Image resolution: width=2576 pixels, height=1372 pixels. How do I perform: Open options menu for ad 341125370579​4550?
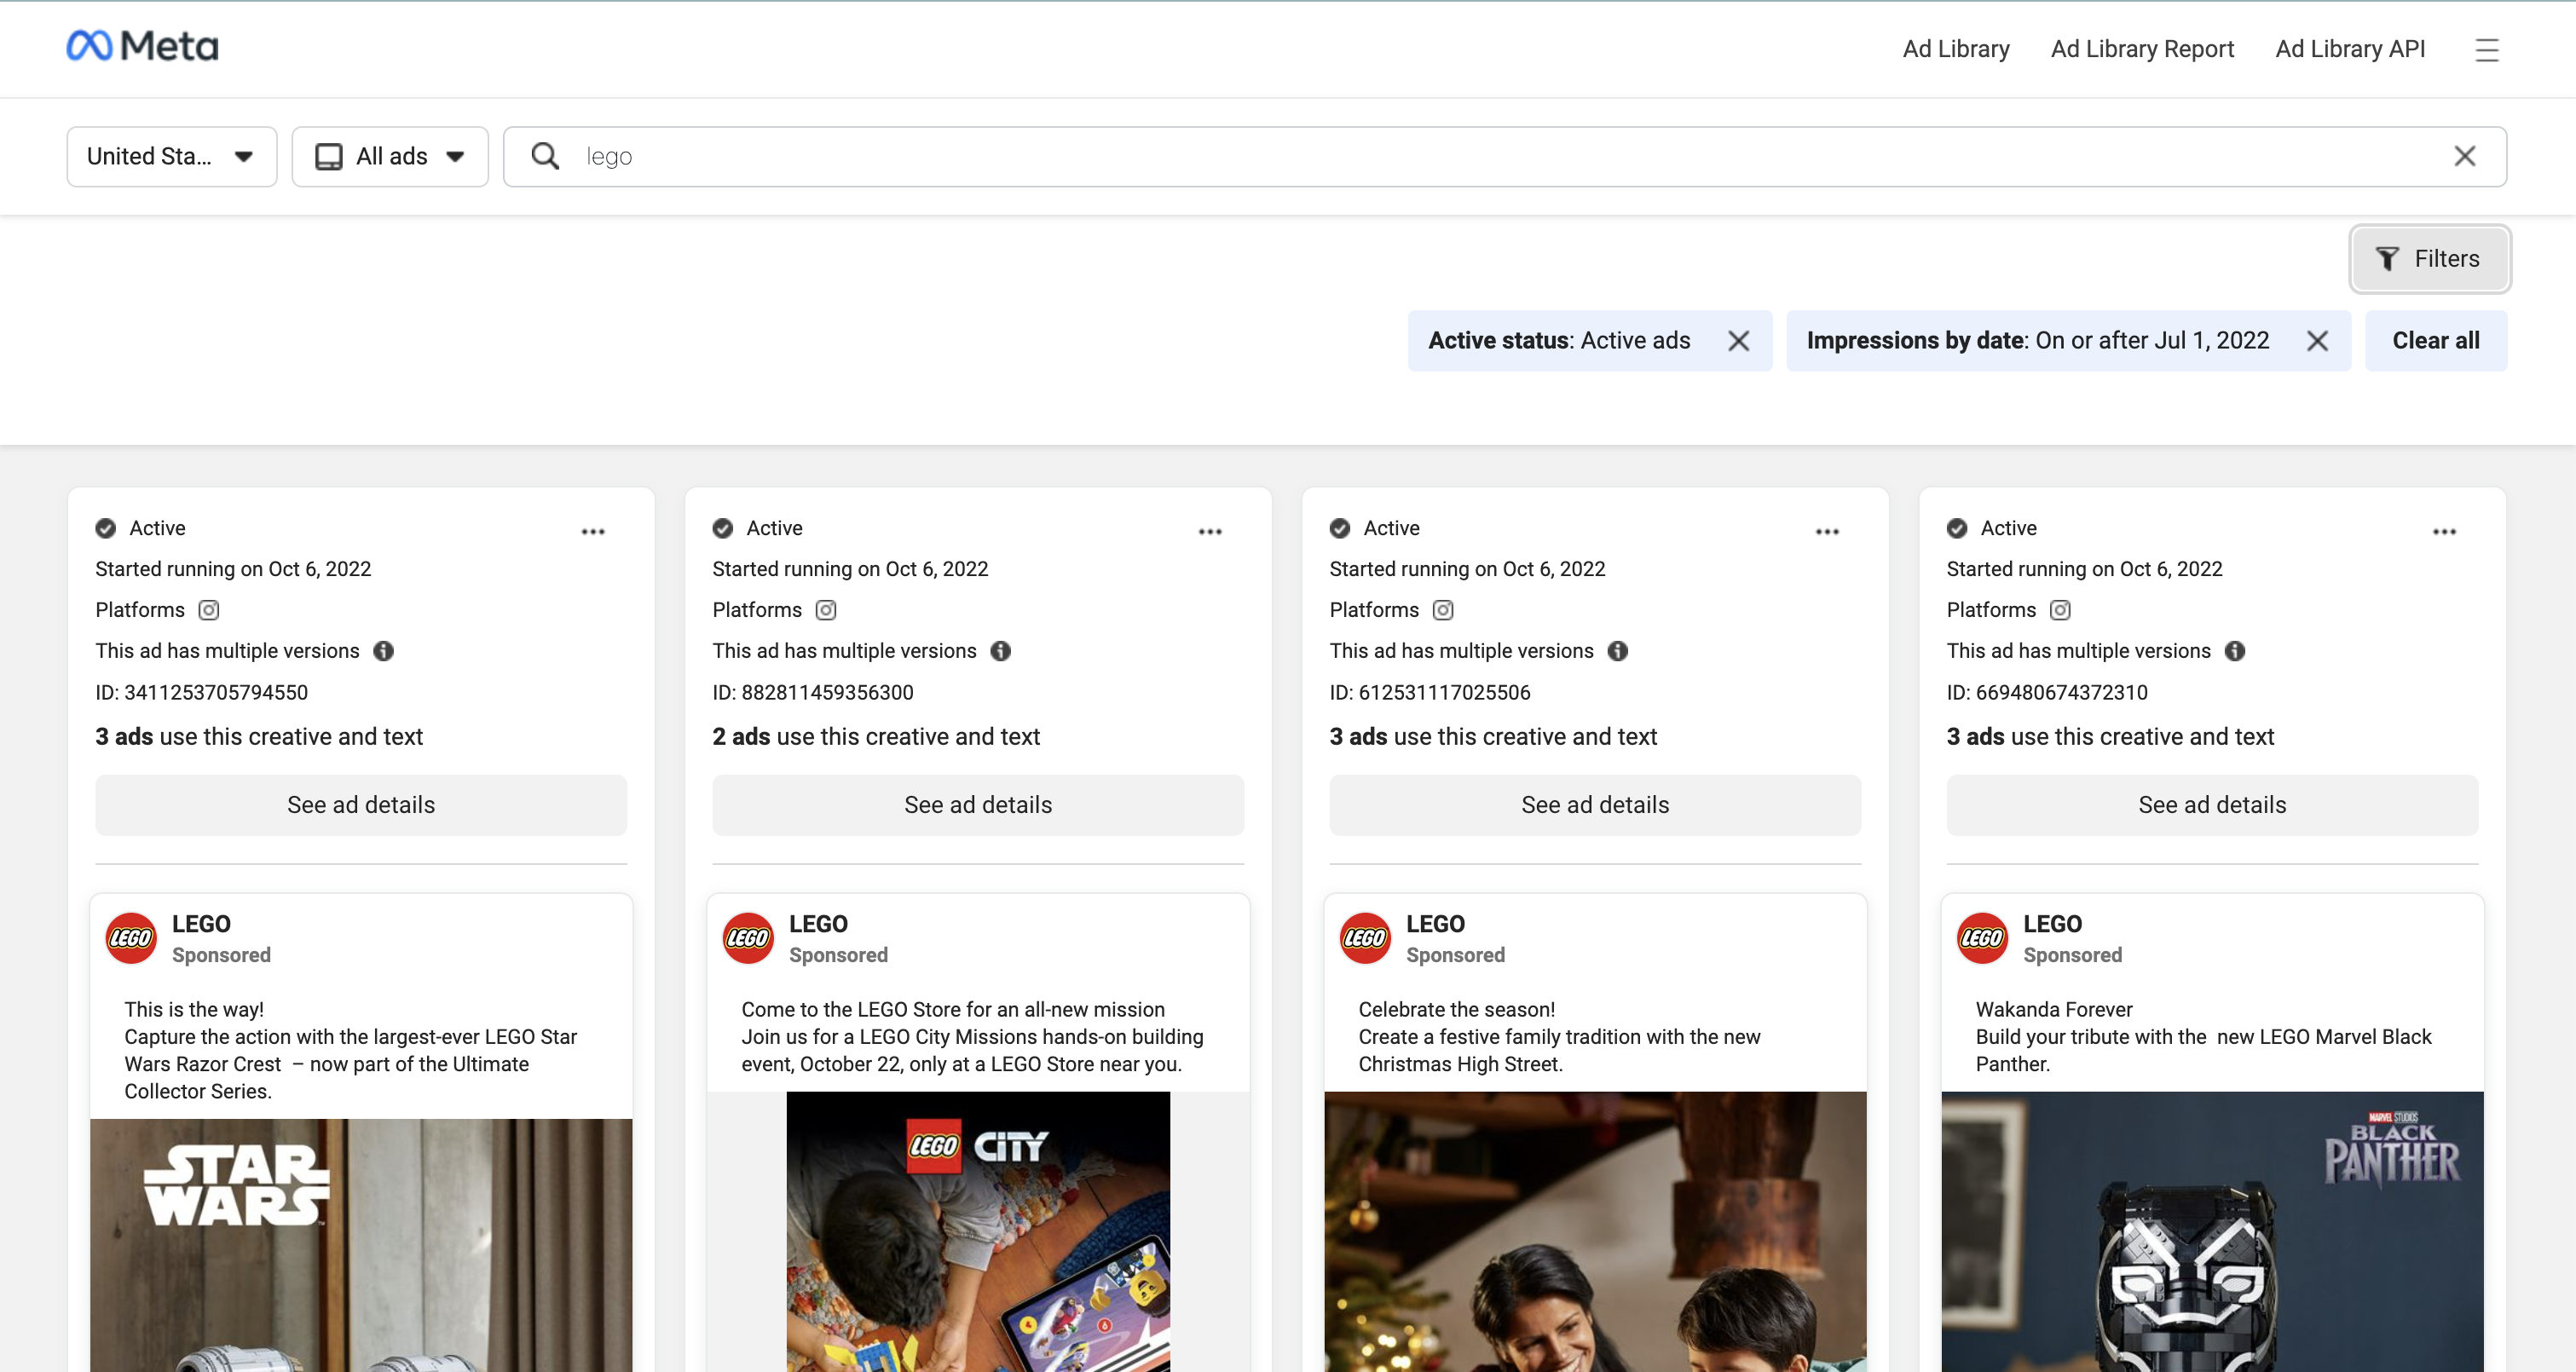tap(593, 531)
